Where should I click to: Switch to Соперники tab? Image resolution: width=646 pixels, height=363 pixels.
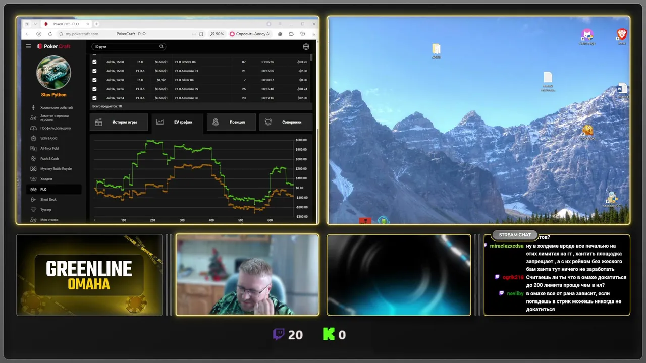click(286, 122)
